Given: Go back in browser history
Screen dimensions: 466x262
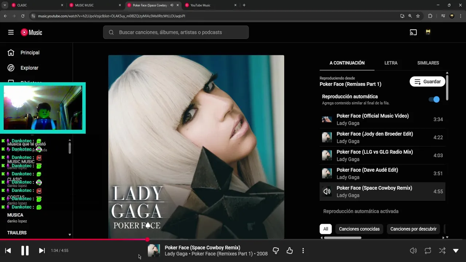Looking at the screenshot, I should coord(5,16).
